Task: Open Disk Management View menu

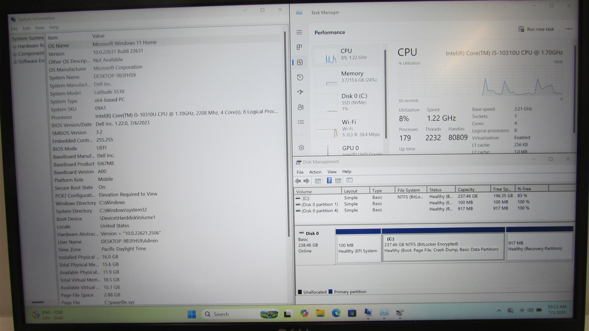Action: [332, 172]
